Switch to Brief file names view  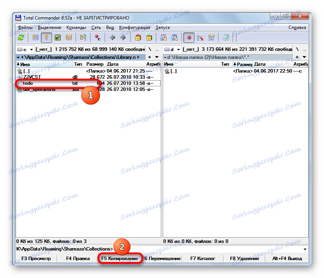[35, 37]
